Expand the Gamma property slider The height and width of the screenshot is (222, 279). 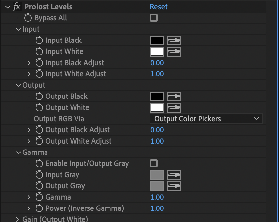29,197
